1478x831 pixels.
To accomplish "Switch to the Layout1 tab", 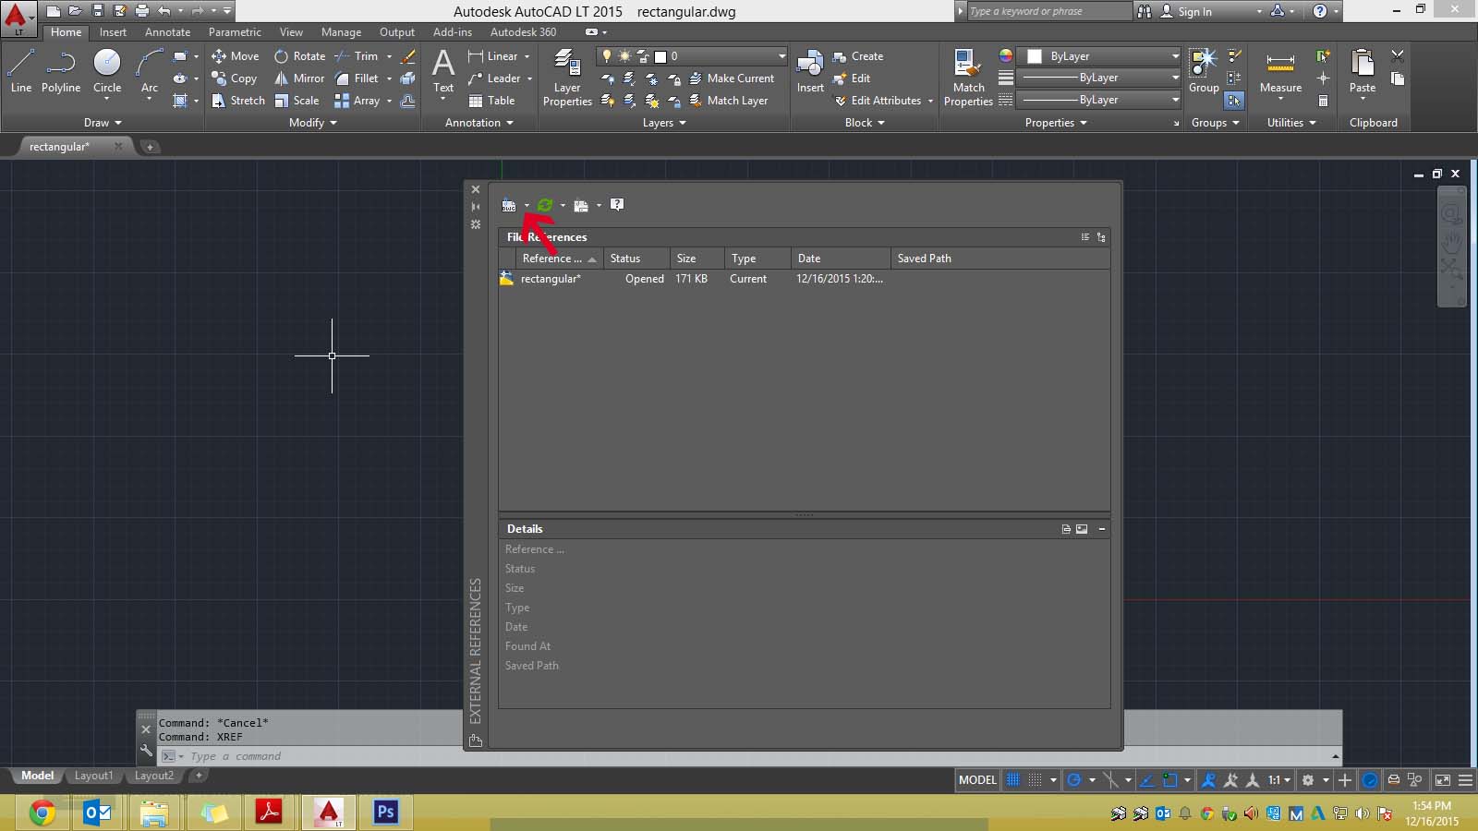I will [x=93, y=776].
